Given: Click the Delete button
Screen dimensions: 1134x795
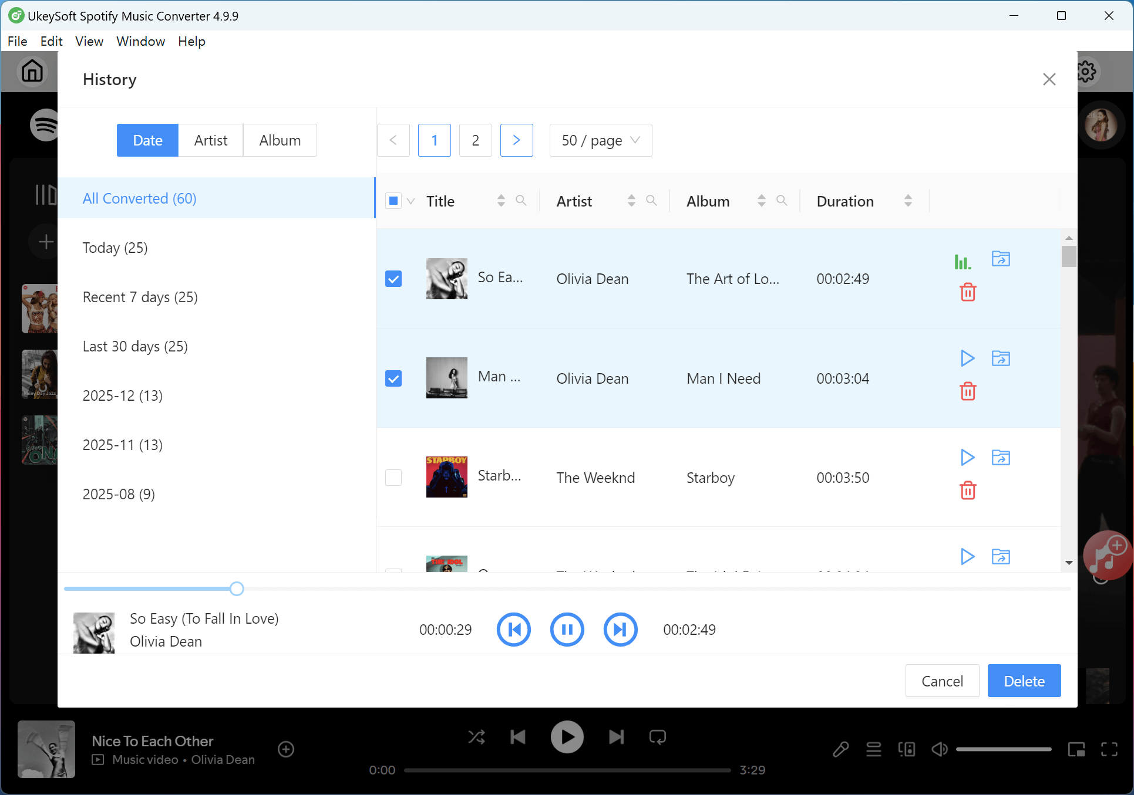Looking at the screenshot, I should point(1024,681).
